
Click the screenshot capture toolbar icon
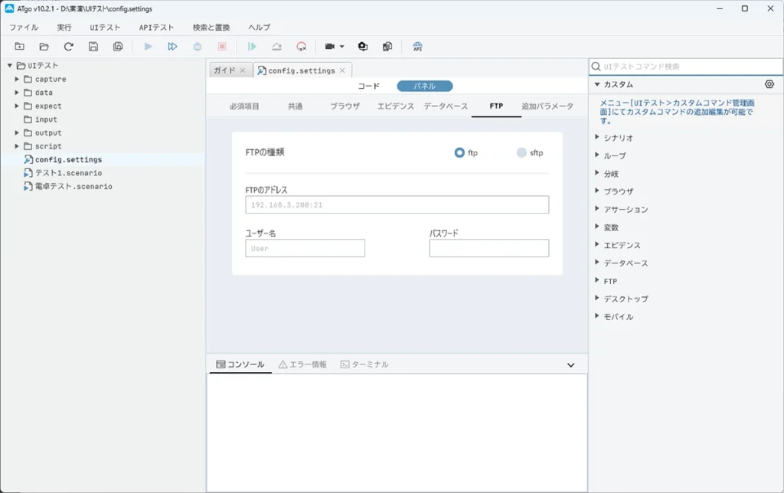tap(363, 47)
